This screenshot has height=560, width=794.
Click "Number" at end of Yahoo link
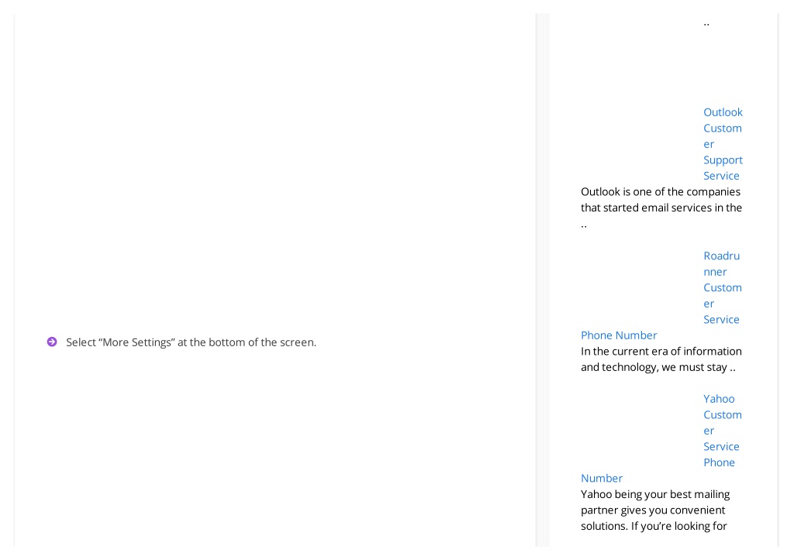[602, 479]
